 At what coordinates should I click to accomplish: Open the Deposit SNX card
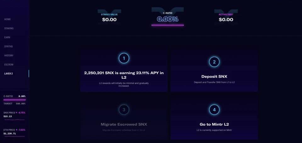tap(214, 77)
